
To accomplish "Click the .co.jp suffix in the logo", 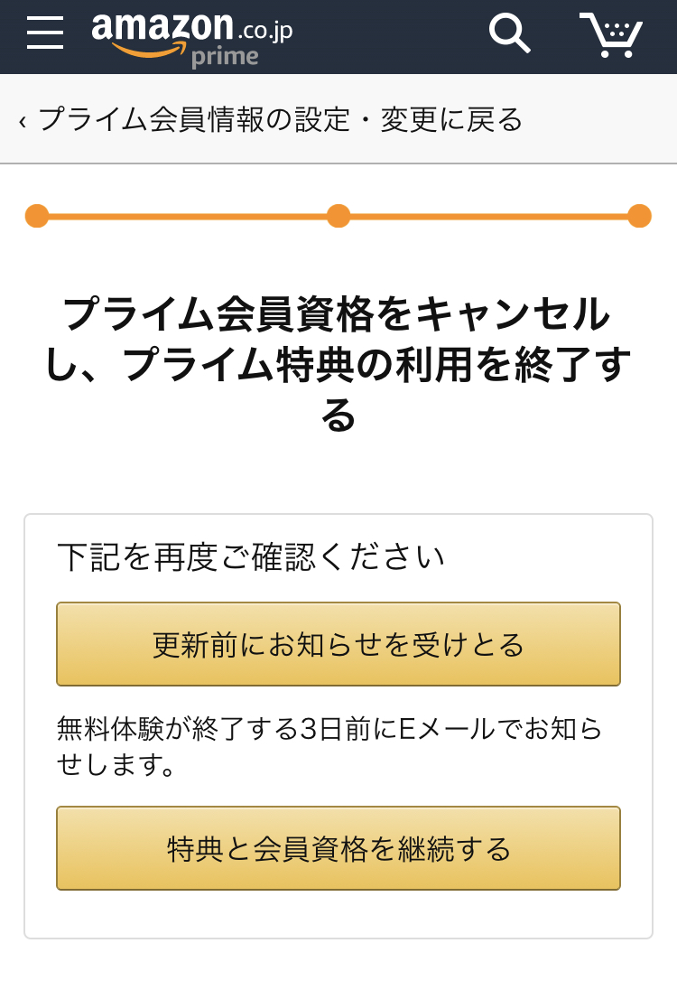I will click(265, 31).
